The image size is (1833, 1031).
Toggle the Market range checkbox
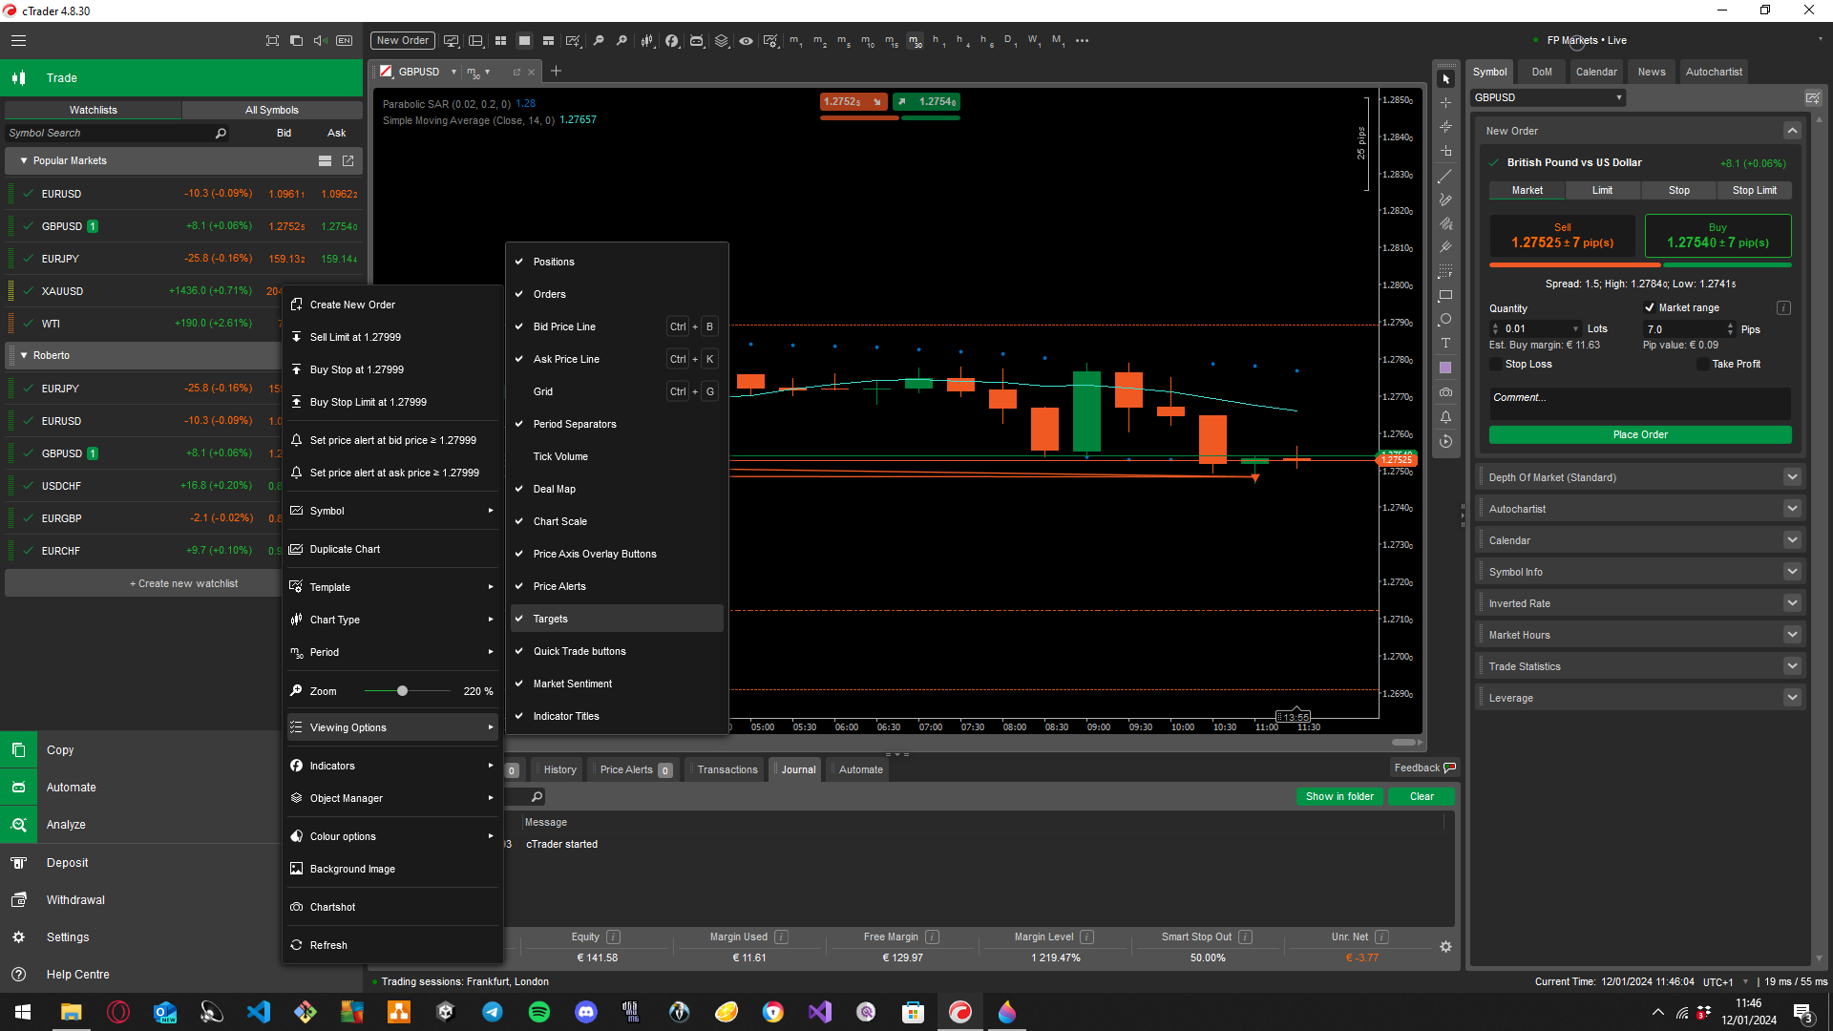pos(1649,307)
